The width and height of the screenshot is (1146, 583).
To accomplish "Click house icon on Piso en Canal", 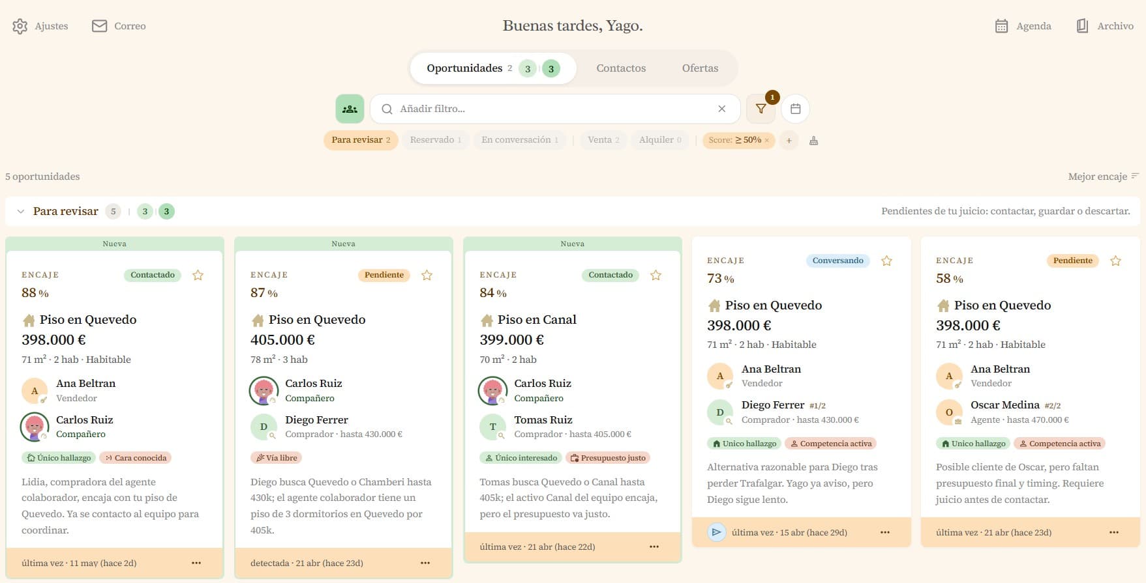I will 487,320.
